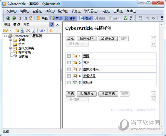Click the Undo arrow icon
Screen dimensions: 166x136
[x=148, y=18]
